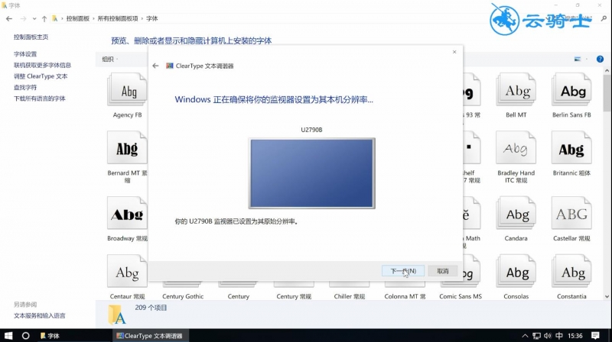Open Font settings link (字体设置)
Image resolution: width=612 pixels, height=342 pixels.
[x=25, y=54]
